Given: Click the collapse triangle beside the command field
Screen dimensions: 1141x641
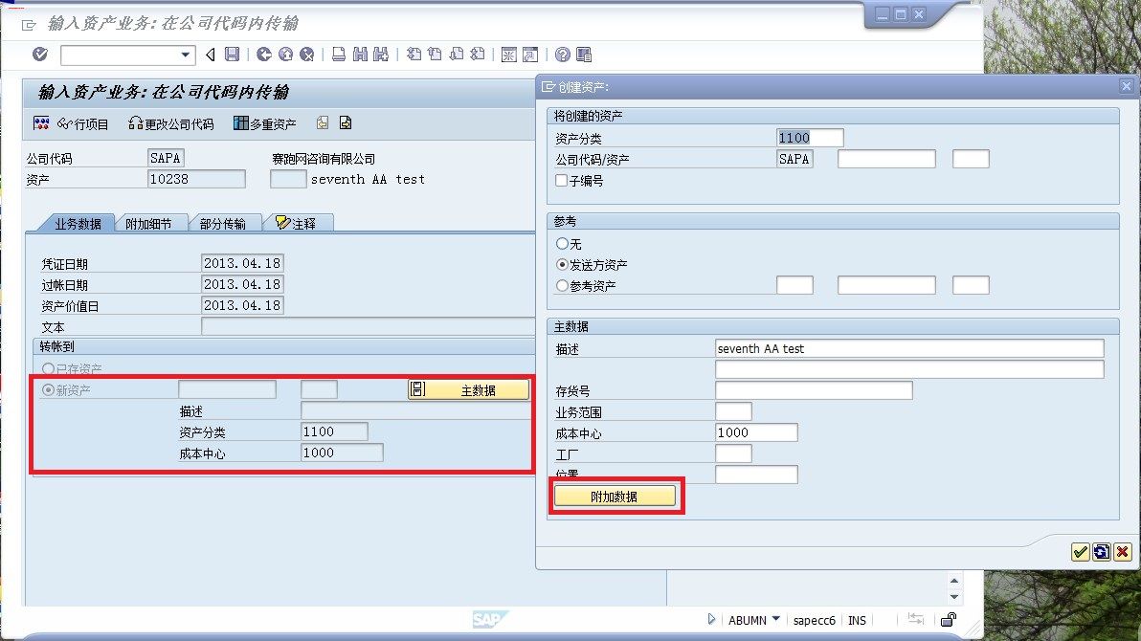Looking at the screenshot, I should 211,54.
